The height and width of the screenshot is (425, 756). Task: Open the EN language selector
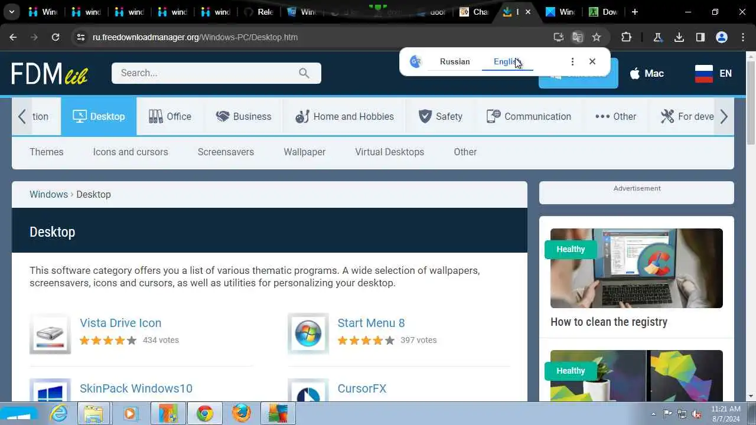click(713, 73)
